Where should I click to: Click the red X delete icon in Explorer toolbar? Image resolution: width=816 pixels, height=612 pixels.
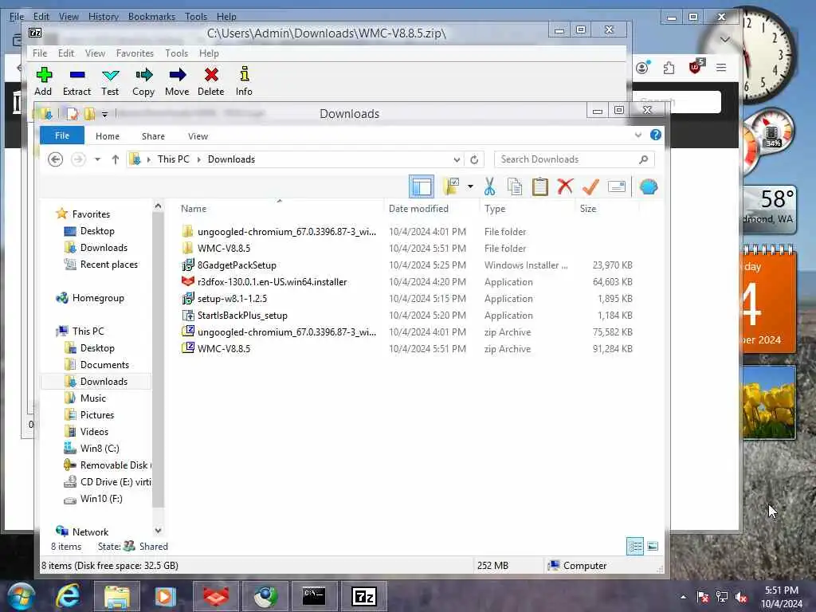tap(565, 186)
